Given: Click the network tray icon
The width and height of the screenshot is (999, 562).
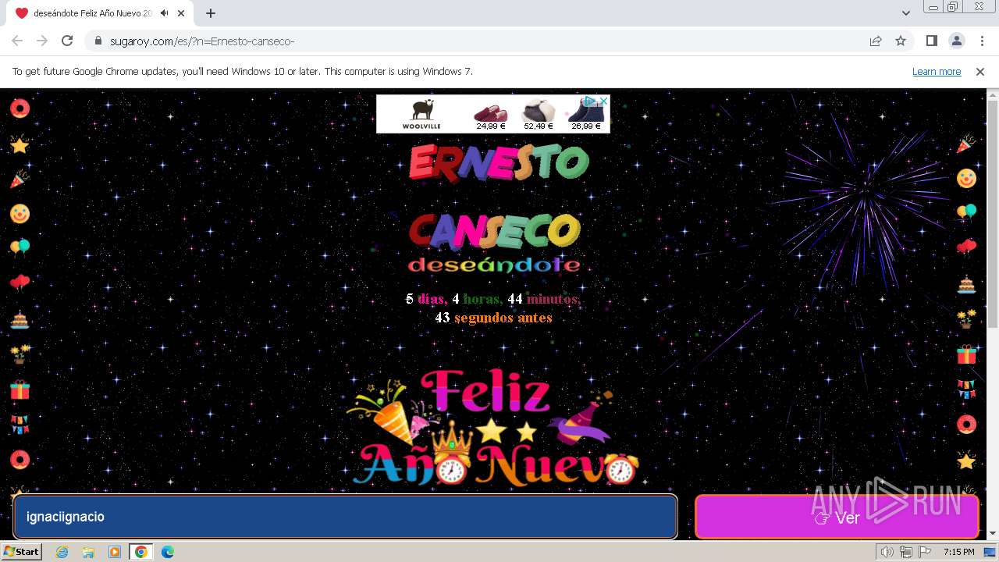Looking at the screenshot, I should point(906,552).
